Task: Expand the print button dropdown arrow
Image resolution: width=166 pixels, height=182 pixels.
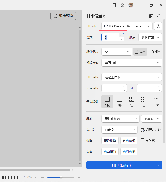Action: coord(159,165)
